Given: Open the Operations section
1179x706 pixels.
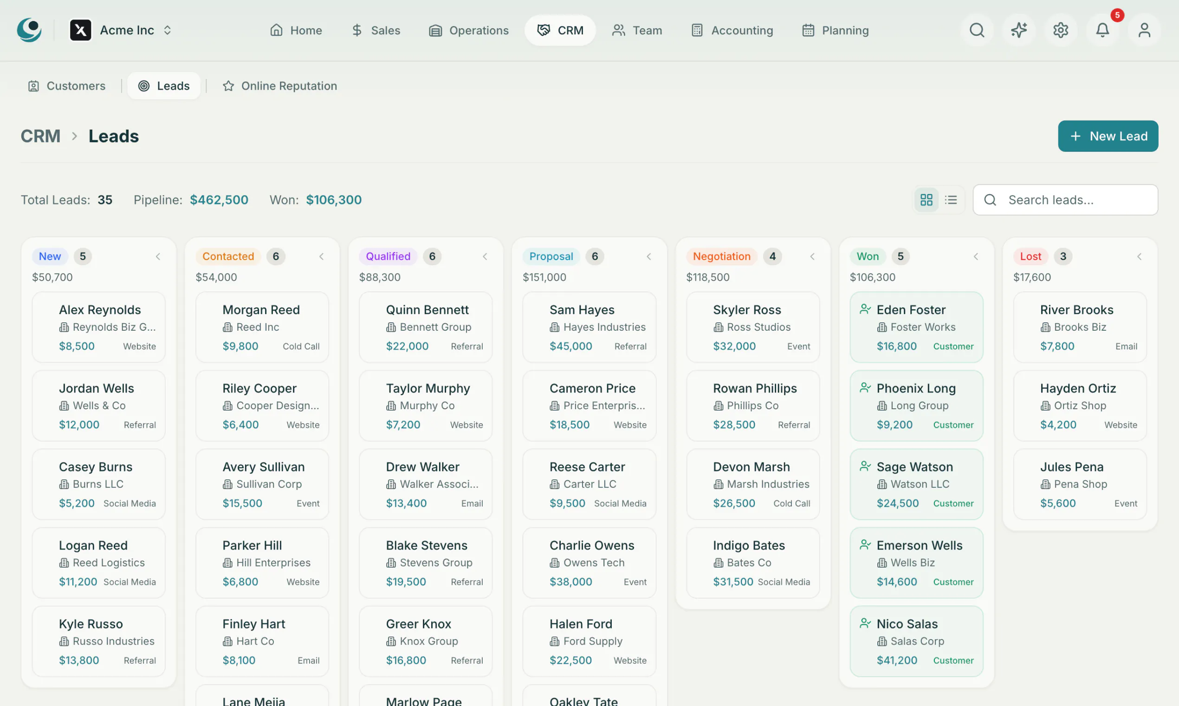Looking at the screenshot, I should pyautogui.click(x=469, y=30).
